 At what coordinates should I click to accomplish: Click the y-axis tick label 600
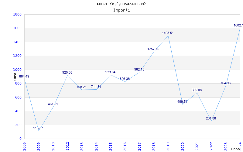(19, 97)
